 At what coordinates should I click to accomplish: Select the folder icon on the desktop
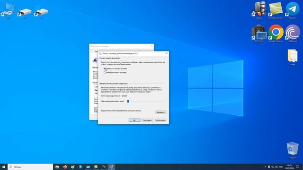coord(293,57)
